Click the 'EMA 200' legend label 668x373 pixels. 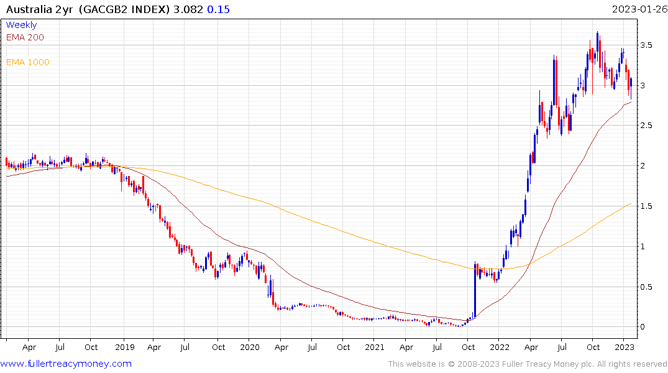[x=25, y=37]
